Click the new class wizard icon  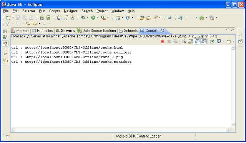72,18
